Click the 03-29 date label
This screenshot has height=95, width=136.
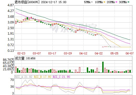coord(68,53)
